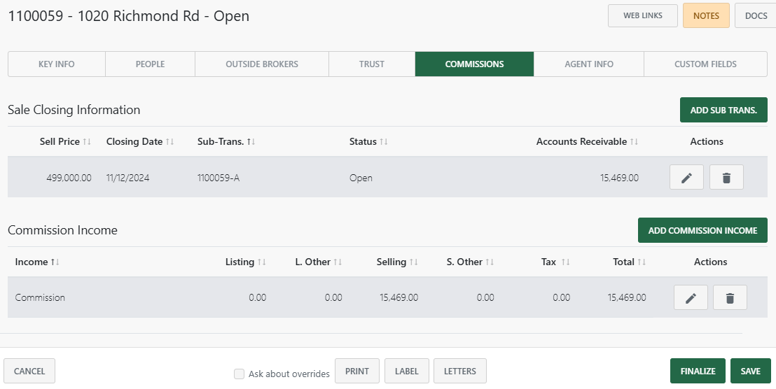Click the 1100059-A sub-trans cell
Screen dimensions: 776x389
(219, 178)
